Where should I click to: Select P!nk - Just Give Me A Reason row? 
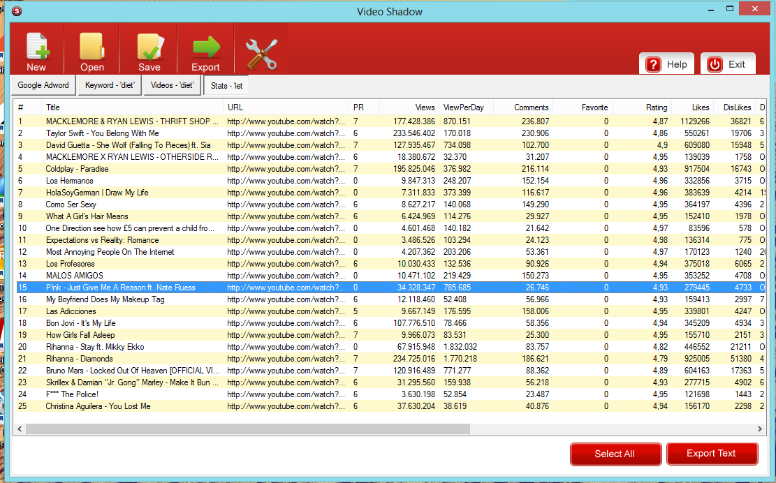point(390,288)
